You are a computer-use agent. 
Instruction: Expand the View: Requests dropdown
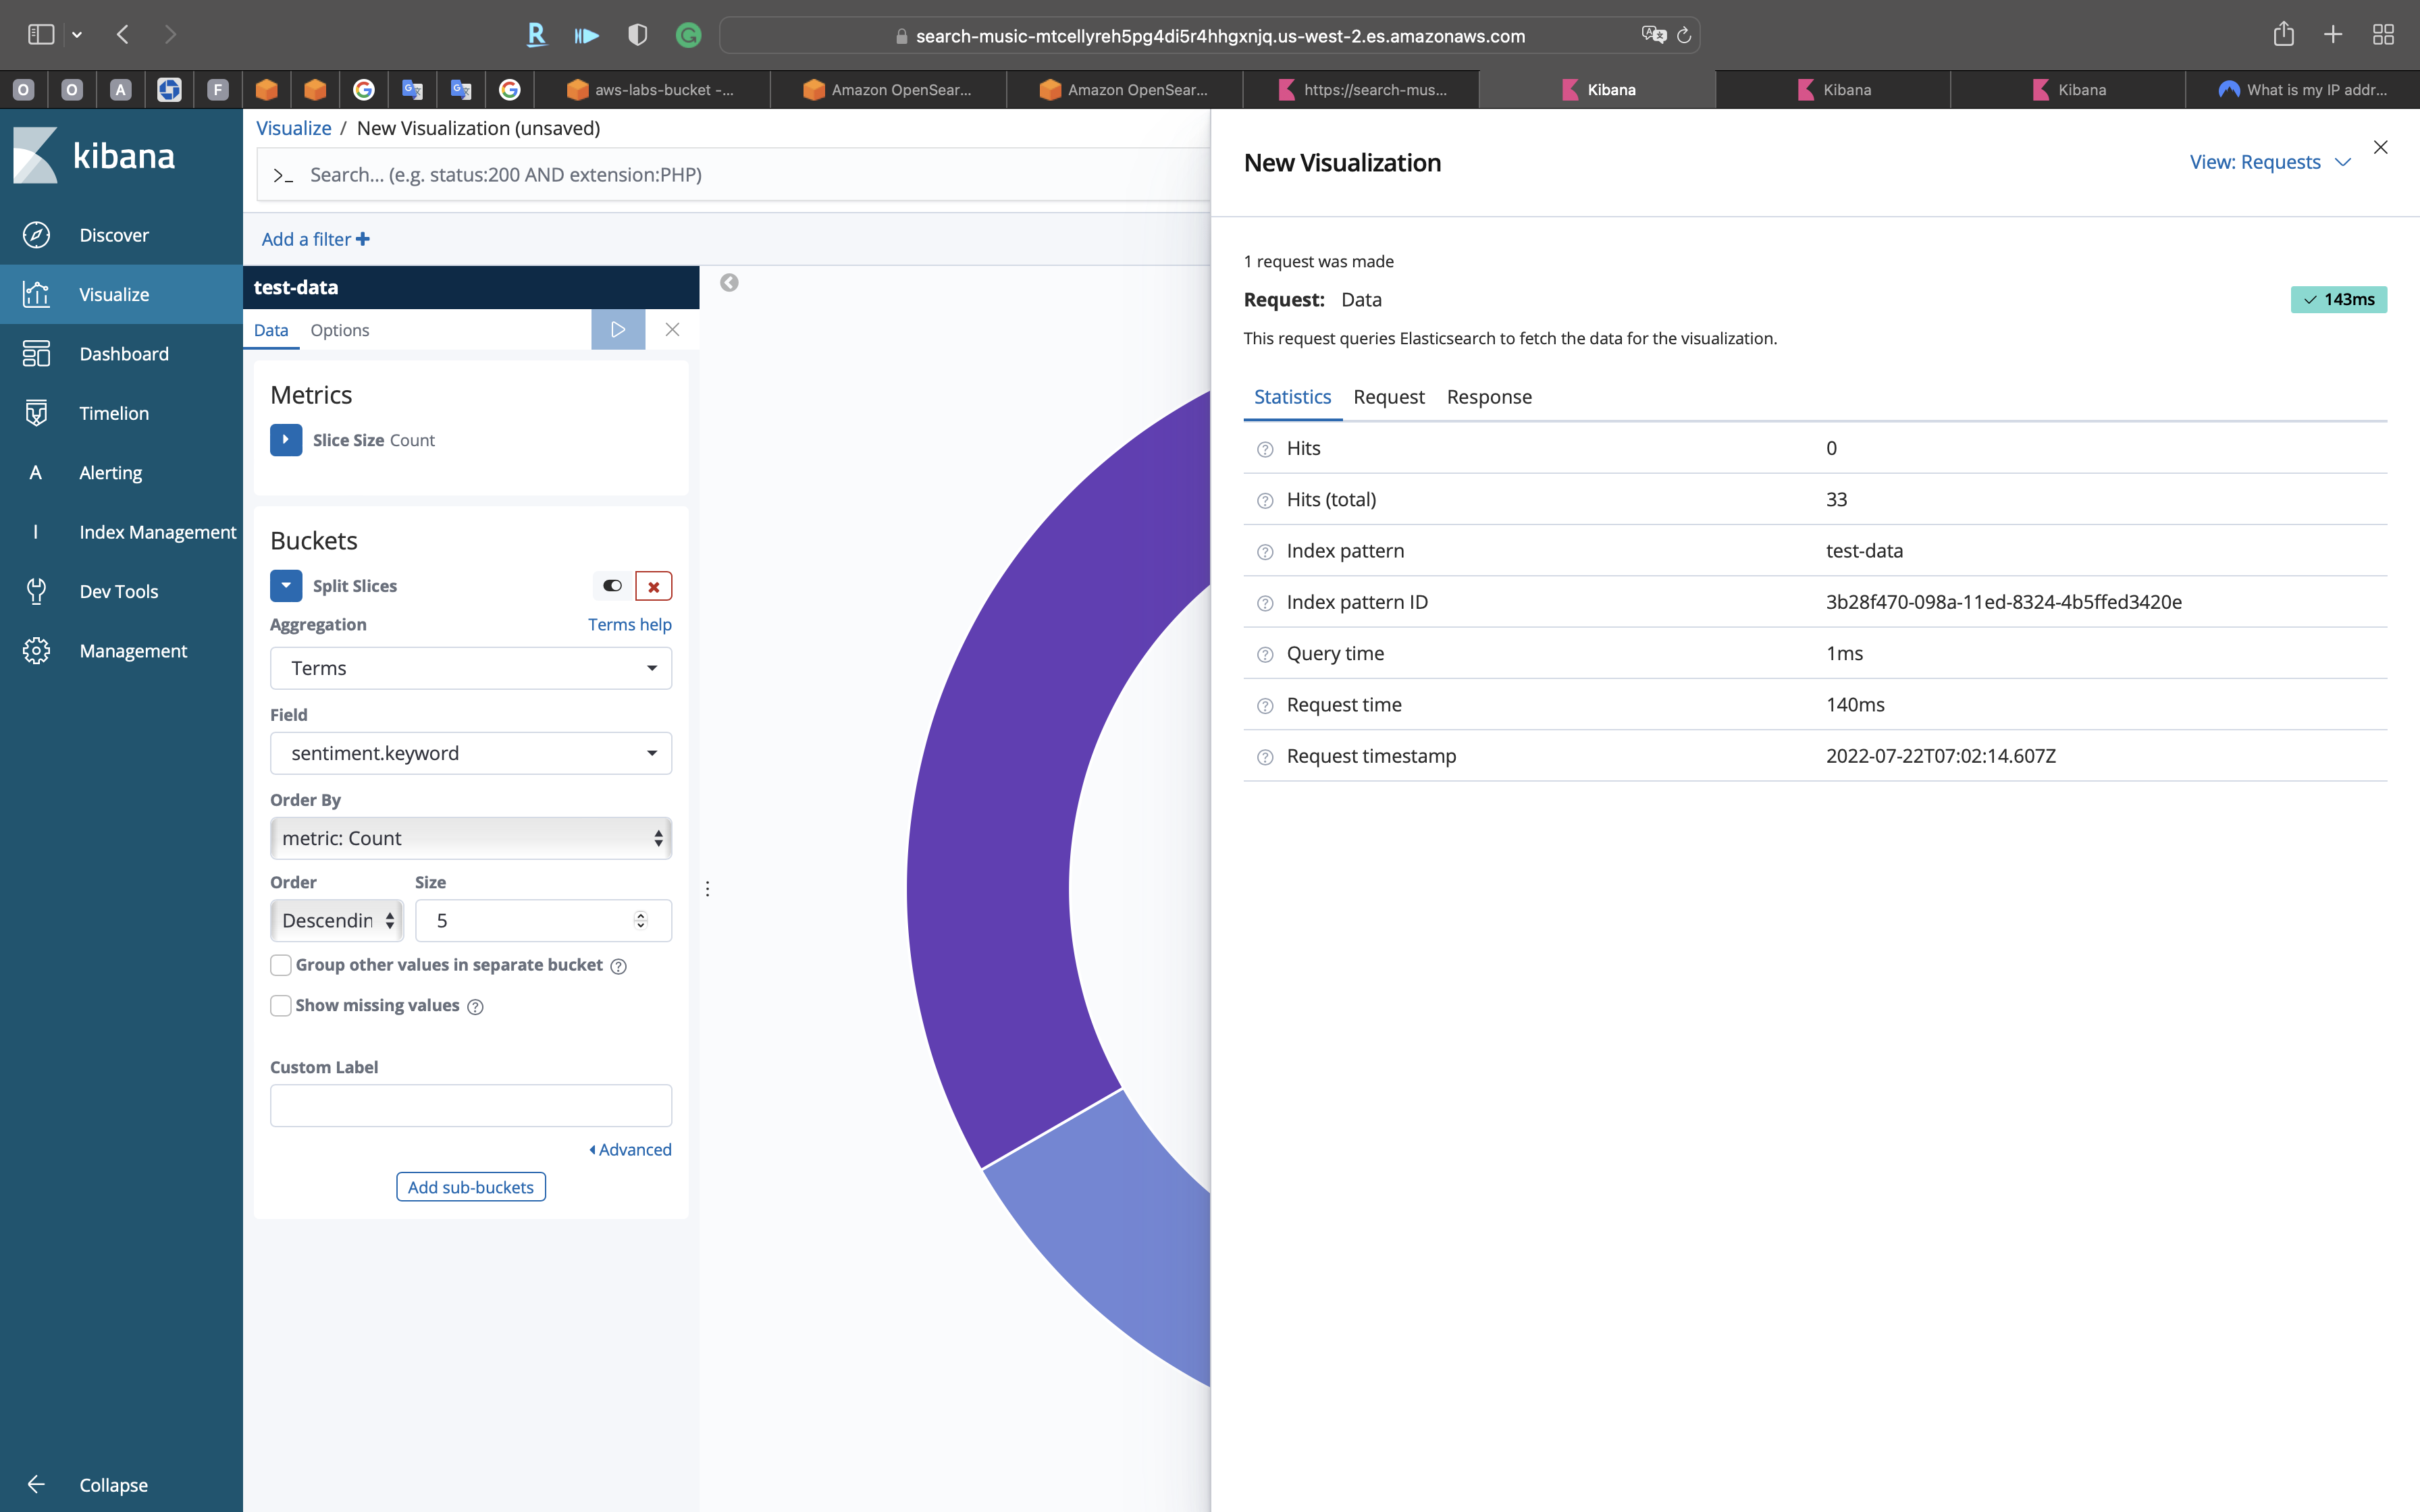tap(2268, 162)
